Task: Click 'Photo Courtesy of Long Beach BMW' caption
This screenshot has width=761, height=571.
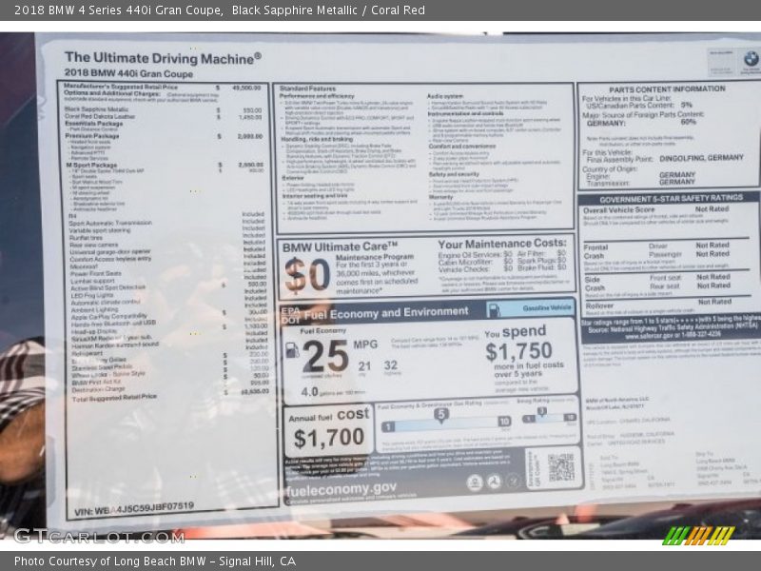Action: tap(155, 561)
